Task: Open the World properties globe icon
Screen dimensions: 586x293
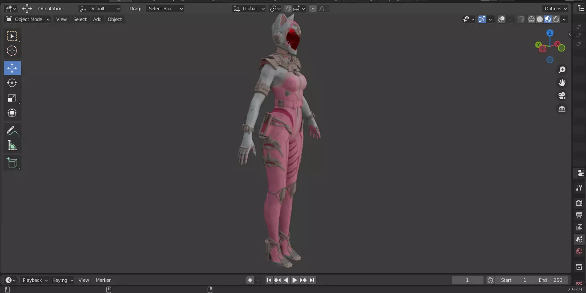Action: (x=579, y=251)
